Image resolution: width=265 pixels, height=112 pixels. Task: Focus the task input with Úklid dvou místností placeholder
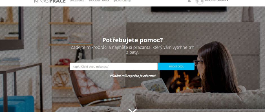coord(114,66)
